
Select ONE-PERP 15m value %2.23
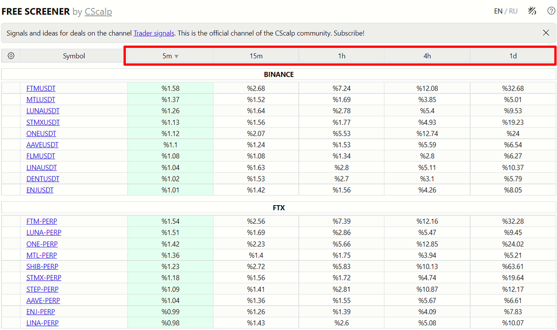256,244
